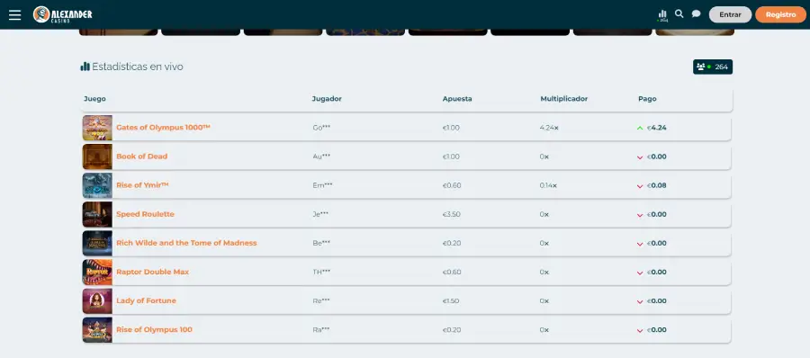Click Rise of Ymir™ game link

pyautogui.click(x=142, y=185)
